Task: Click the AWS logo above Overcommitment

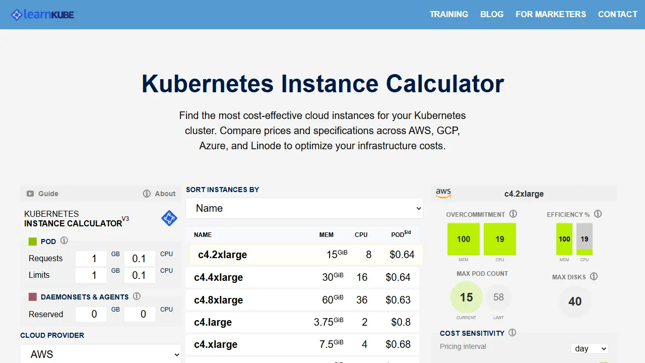Action: [x=443, y=194]
